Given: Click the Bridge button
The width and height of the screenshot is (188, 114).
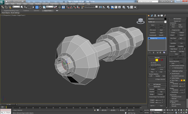Looking at the screenshot, I should point(152,94).
